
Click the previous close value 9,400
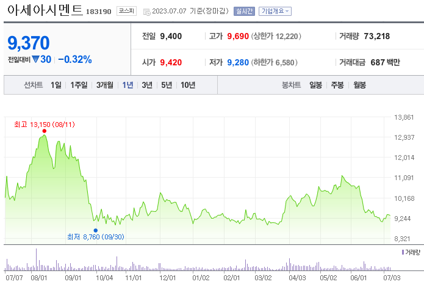click(x=171, y=36)
